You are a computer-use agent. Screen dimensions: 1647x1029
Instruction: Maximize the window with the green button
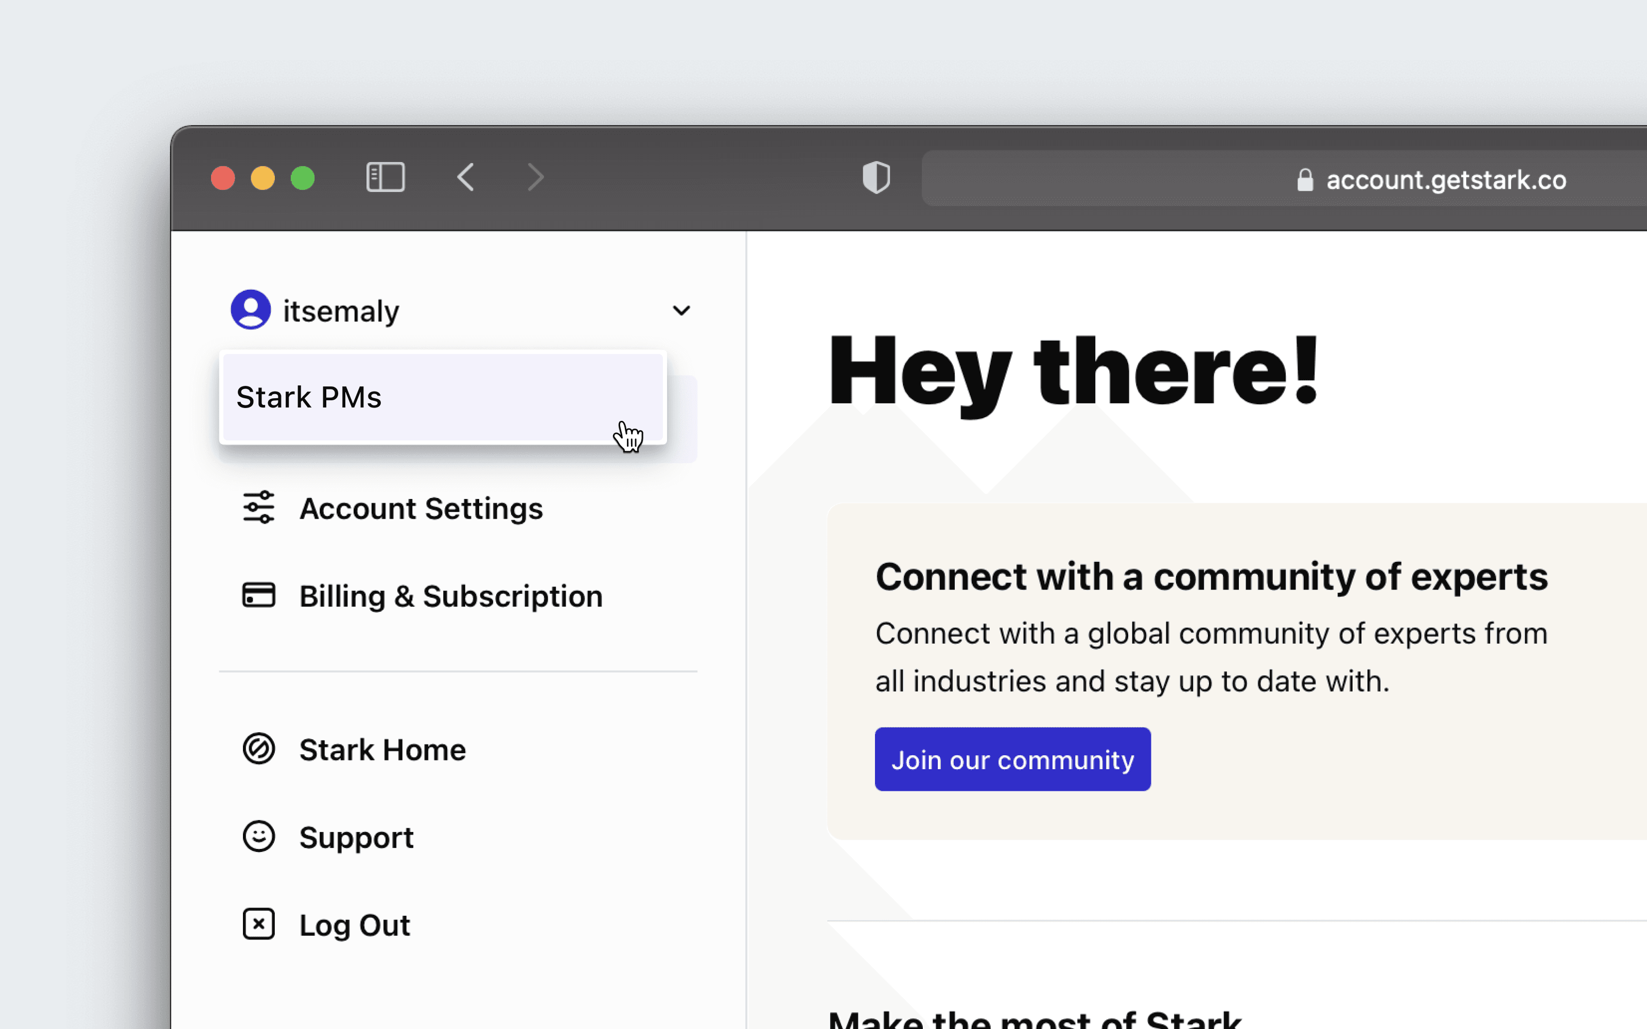[303, 179]
